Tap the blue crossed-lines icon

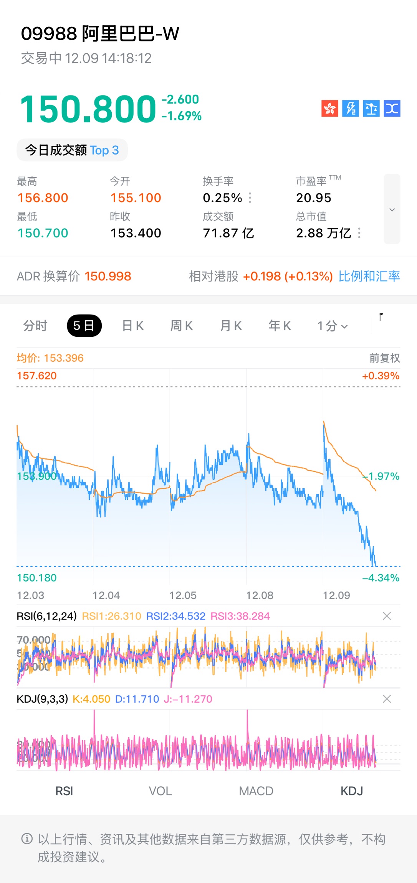(x=392, y=109)
